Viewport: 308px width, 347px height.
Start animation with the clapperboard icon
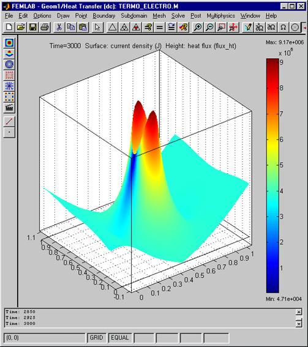pos(9,108)
